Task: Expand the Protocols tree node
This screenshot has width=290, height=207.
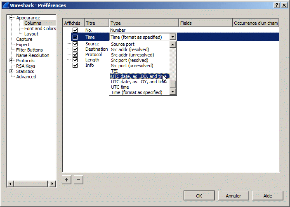Action: (x=12, y=61)
